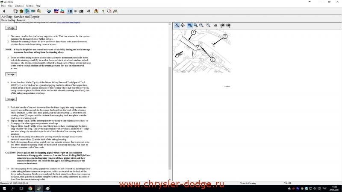This screenshot has width=342, height=192.
Task: Click the globe refresh icon in main toolbar
Action: coord(15,11)
